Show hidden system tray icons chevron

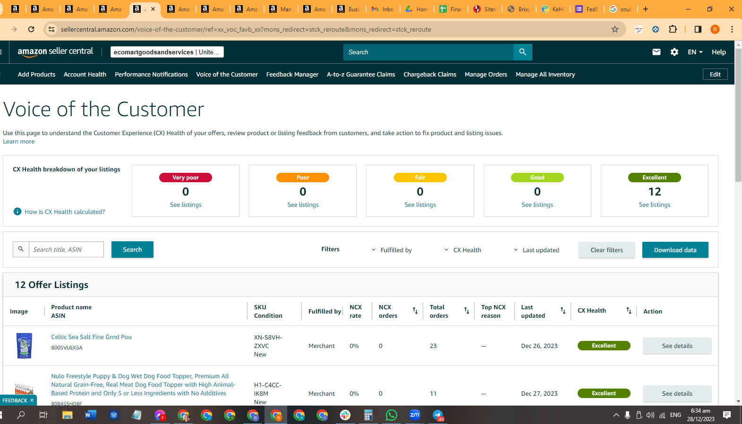coord(616,415)
